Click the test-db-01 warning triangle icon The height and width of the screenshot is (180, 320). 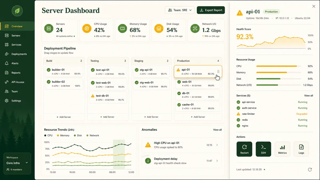[93, 95]
